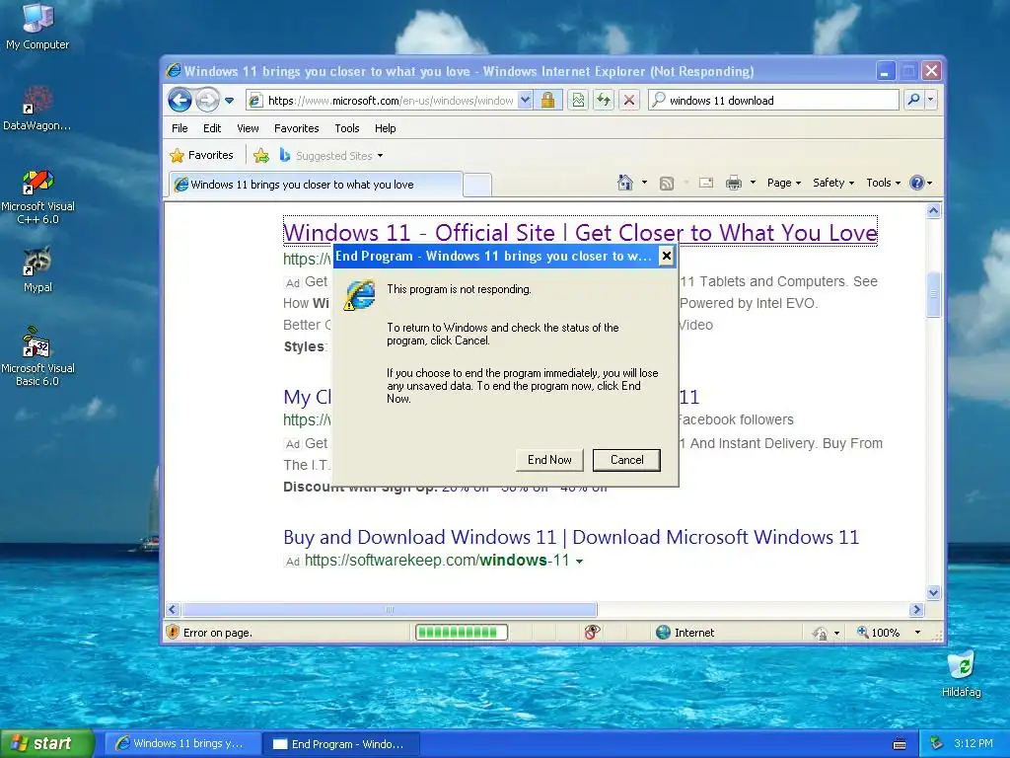This screenshot has height=758, width=1010.
Task: Open the View menu
Action: click(x=248, y=128)
